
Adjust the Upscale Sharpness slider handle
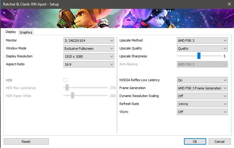click(199, 56)
